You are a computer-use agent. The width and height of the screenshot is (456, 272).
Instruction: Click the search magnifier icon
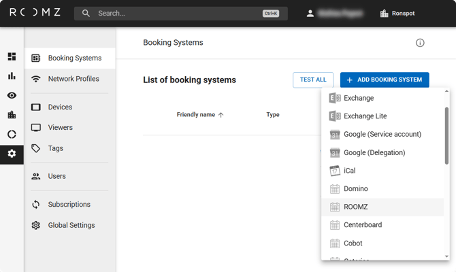(86, 13)
